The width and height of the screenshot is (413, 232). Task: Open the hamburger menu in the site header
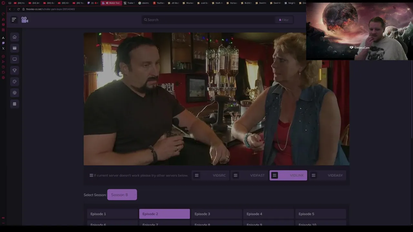point(14,20)
